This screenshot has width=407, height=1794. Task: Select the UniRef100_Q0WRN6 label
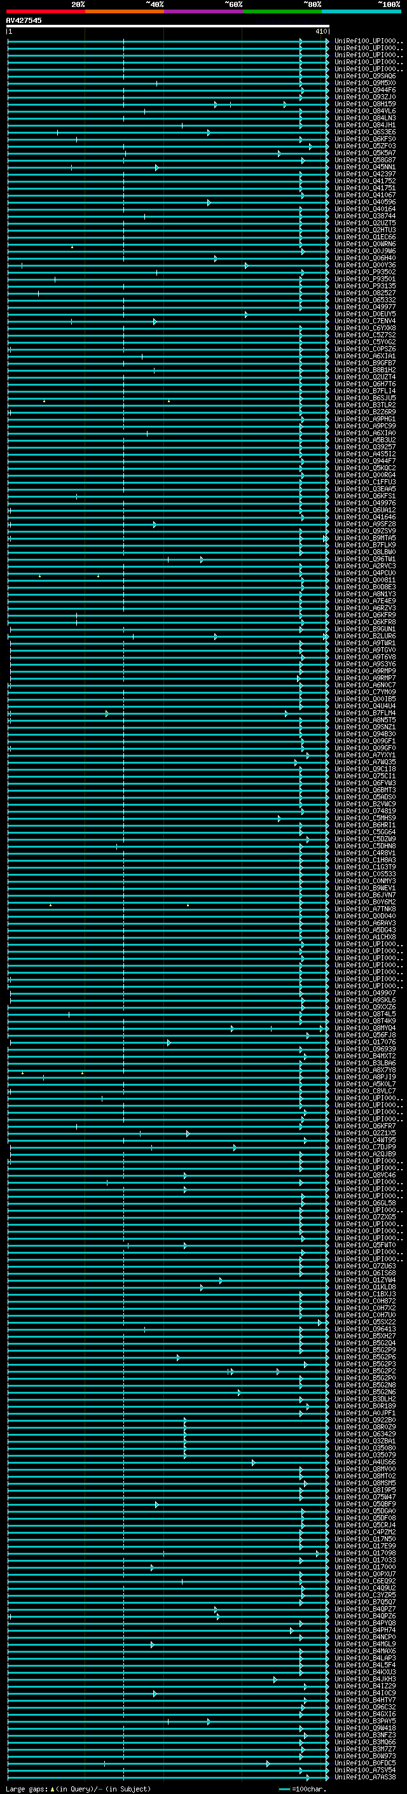pos(365,244)
